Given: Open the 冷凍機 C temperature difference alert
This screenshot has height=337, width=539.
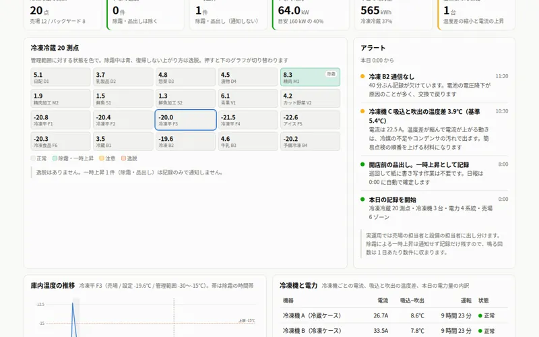Looking at the screenshot, I should coord(434,129).
